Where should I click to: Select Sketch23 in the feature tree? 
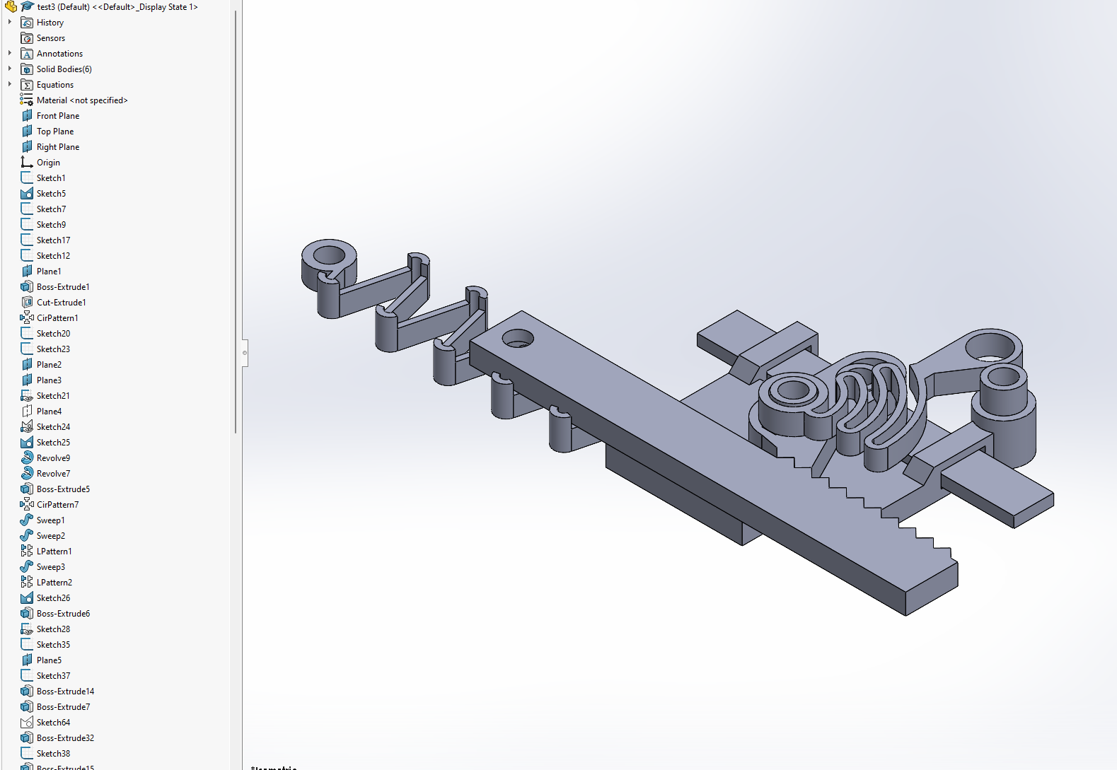coord(53,349)
